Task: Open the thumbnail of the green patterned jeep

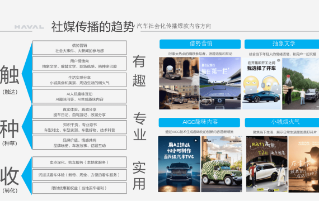Action: point(222,164)
